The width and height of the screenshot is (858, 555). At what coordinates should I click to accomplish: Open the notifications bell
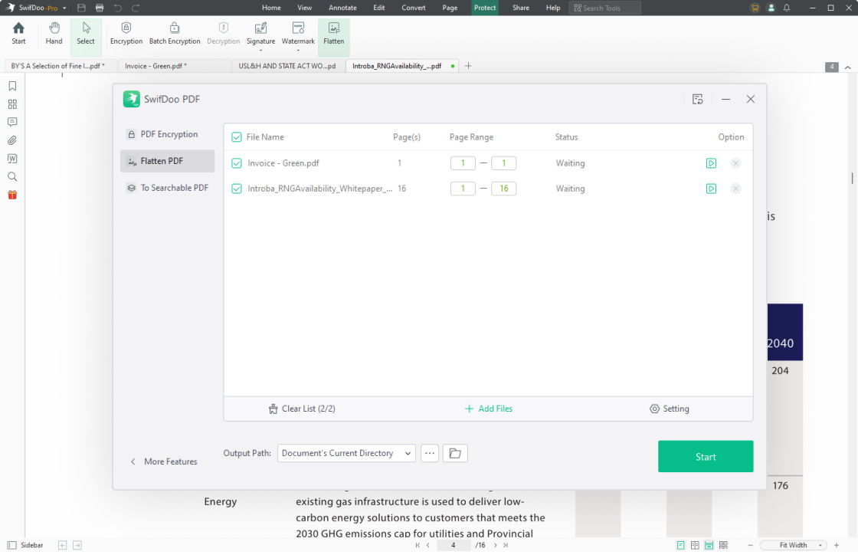coord(787,8)
